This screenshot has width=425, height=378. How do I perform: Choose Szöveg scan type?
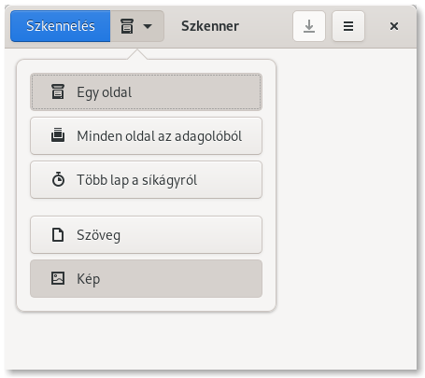click(146, 235)
